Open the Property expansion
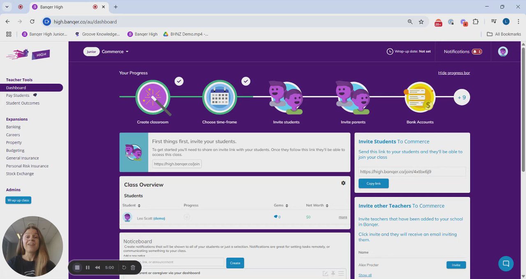Viewport: 526px width, 279px height. click(x=14, y=143)
